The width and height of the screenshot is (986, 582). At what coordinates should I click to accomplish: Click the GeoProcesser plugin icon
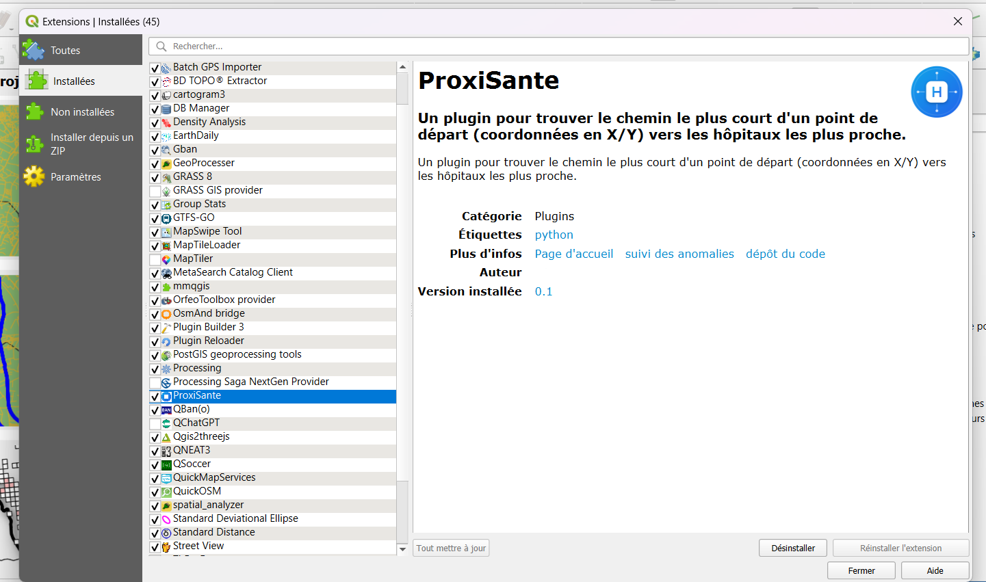pyautogui.click(x=166, y=163)
